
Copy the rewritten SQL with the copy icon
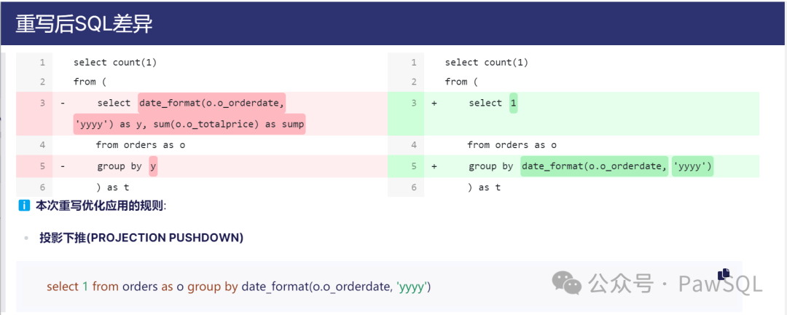724,273
